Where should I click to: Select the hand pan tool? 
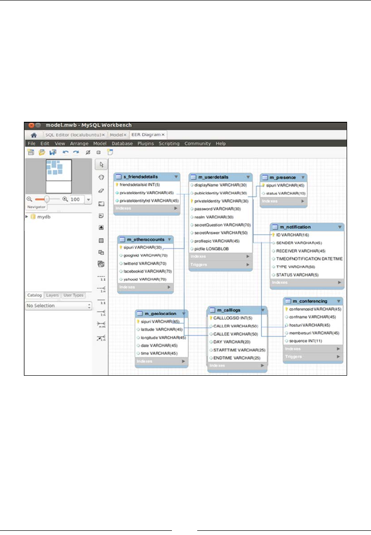click(101, 178)
